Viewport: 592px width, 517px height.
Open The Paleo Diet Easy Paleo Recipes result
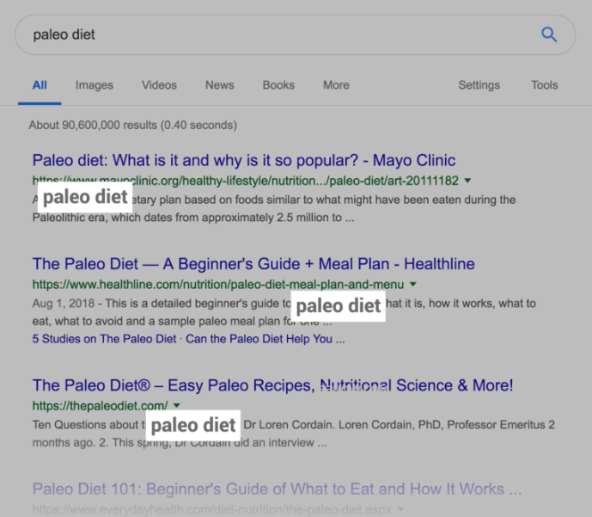pyautogui.click(x=272, y=385)
